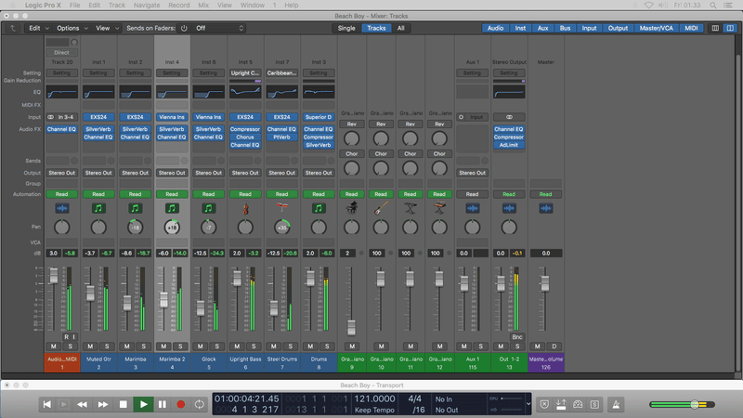Toggle the transport Solo (S) icon

pos(594,404)
